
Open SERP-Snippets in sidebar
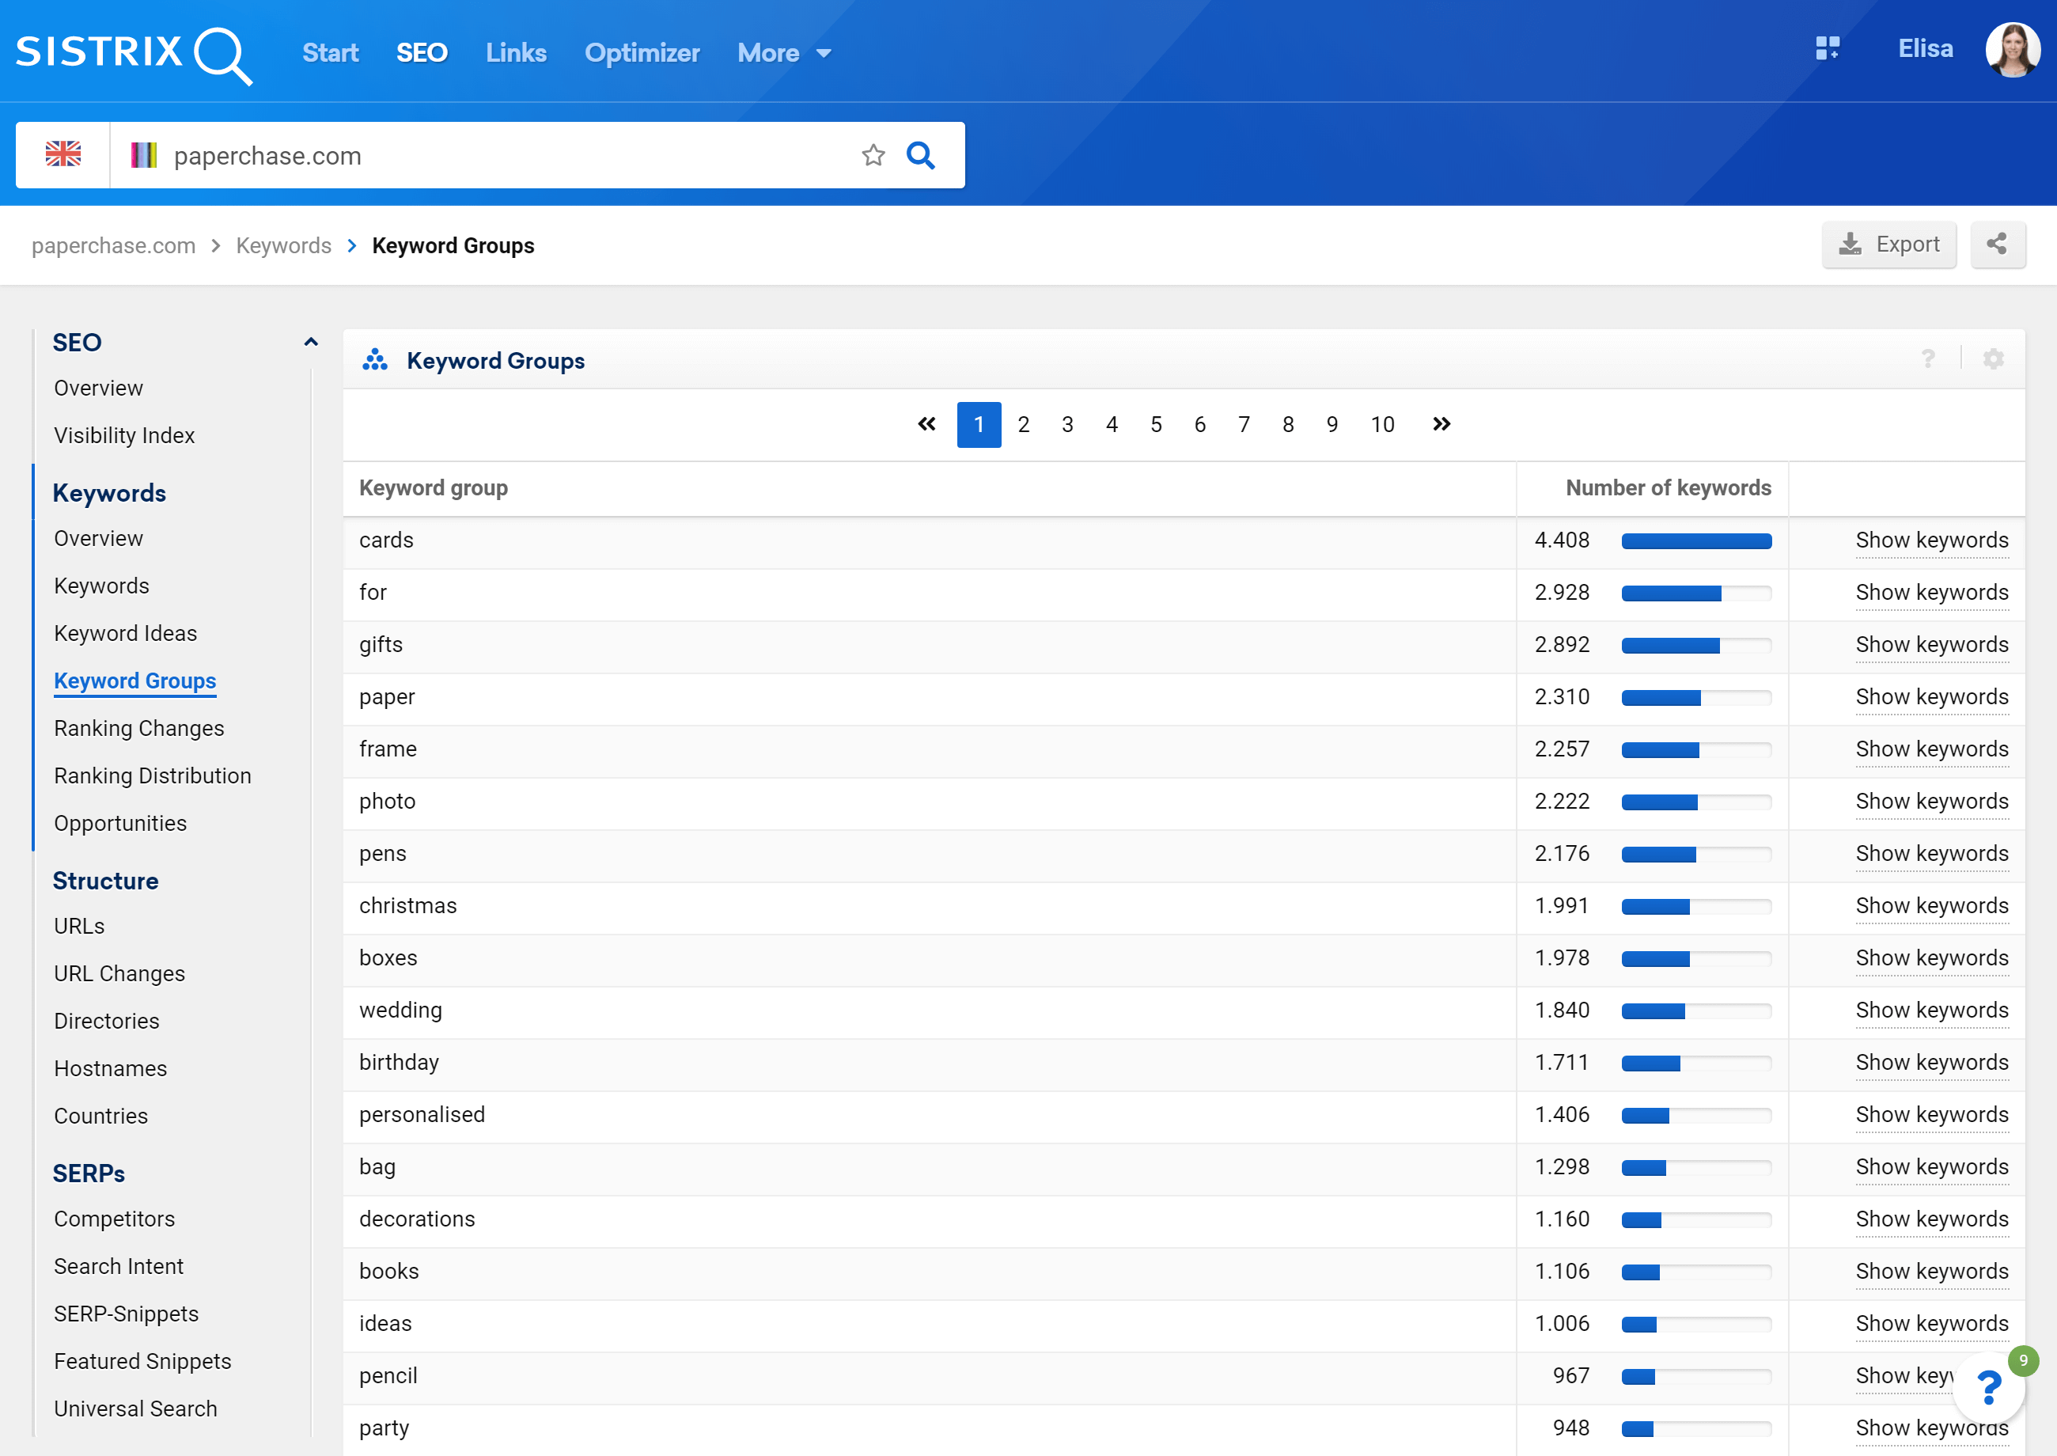[x=127, y=1314]
